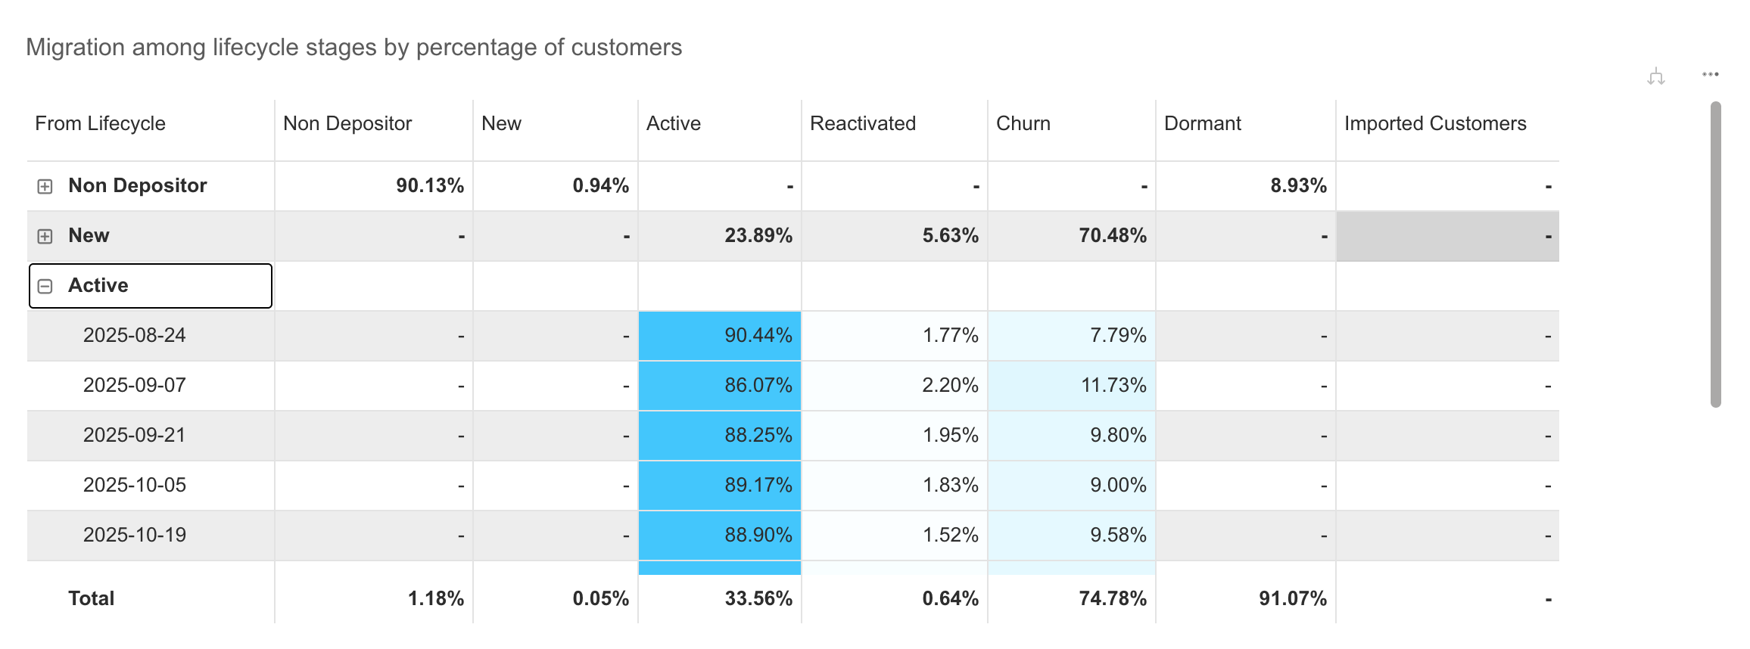The height and width of the screenshot is (649, 1750).
Task: Click the 11.73% Churn cell
Action: (x=1072, y=385)
